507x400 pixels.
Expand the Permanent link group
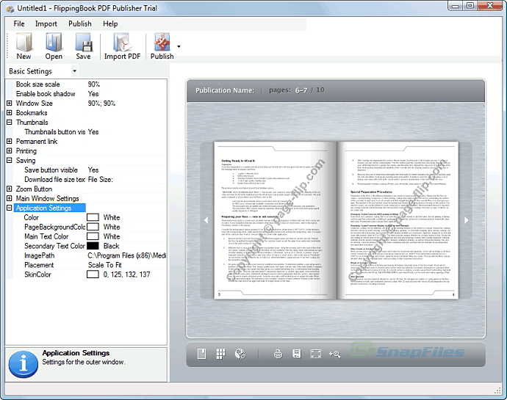tap(10, 141)
